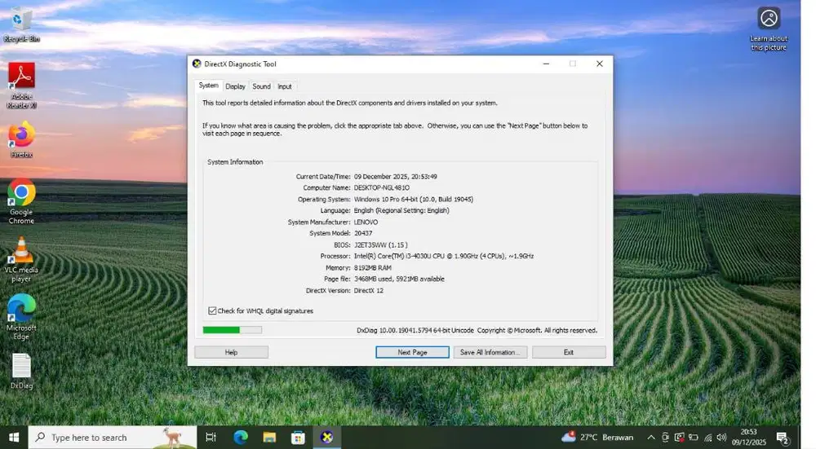
Task: Click the DirectX Diagnostic Tool taskbar icon
Action: [326, 438]
